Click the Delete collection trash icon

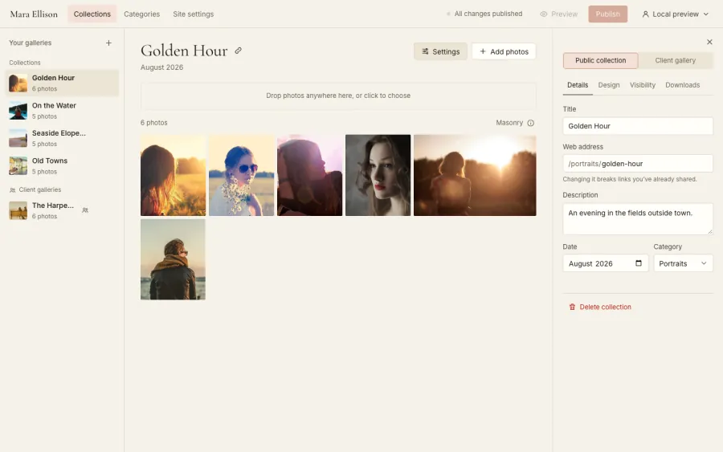pos(572,307)
